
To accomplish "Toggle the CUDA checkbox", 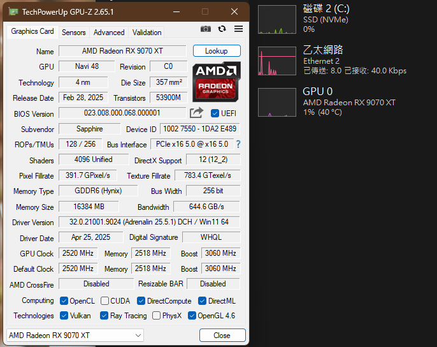I will (104, 300).
